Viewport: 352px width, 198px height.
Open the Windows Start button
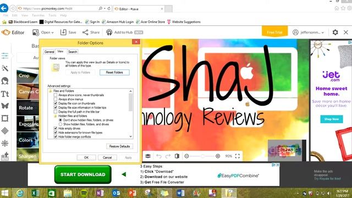click(5, 193)
